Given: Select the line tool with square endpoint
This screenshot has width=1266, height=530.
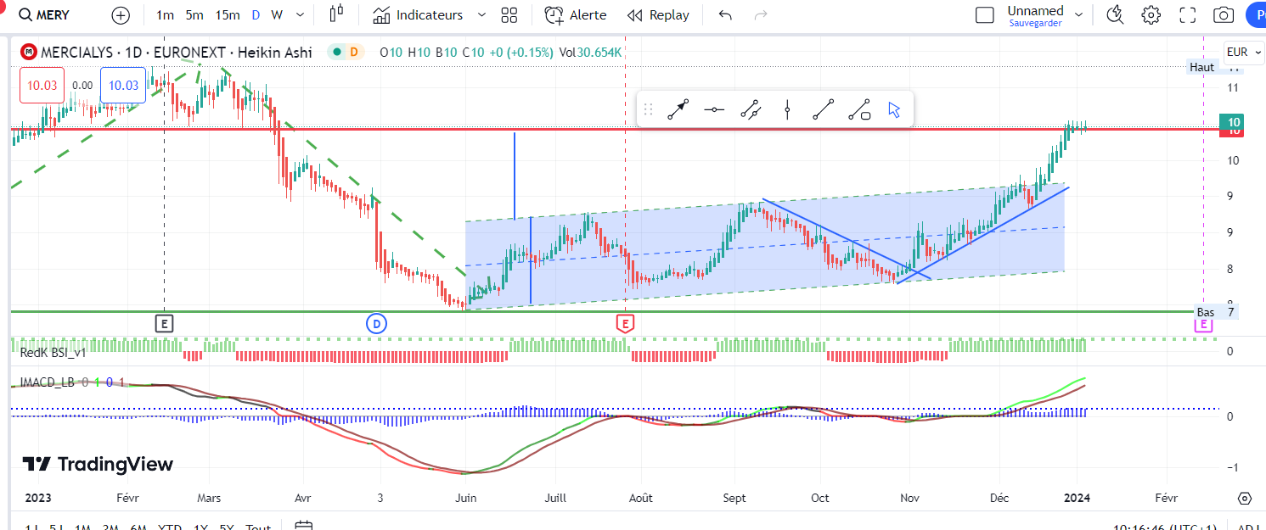Looking at the screenshot, I should tap(859, 109).
